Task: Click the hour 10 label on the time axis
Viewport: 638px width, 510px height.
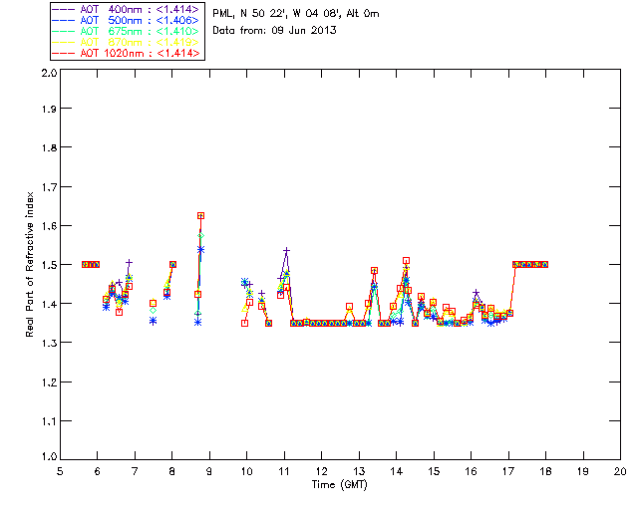Action: click(x=246, y=471)
